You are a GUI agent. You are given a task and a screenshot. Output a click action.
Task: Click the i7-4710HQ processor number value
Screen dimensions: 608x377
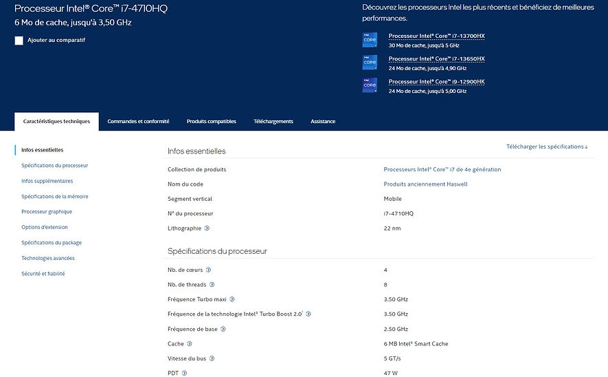pyautogui.click(x=398, y=213)
